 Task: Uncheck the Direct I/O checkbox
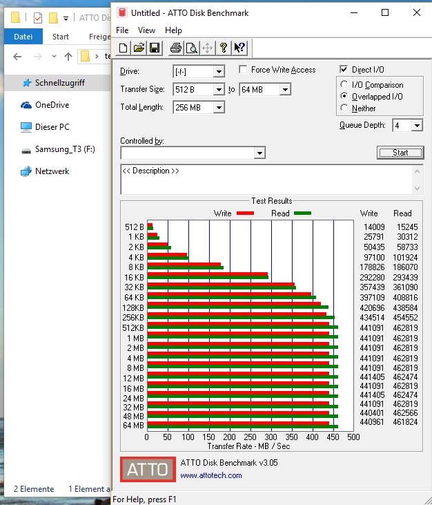344,69
